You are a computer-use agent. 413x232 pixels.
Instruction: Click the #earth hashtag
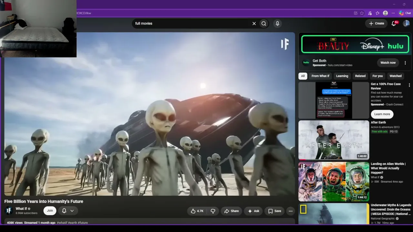pyautogui.click(x=73, y=223)
